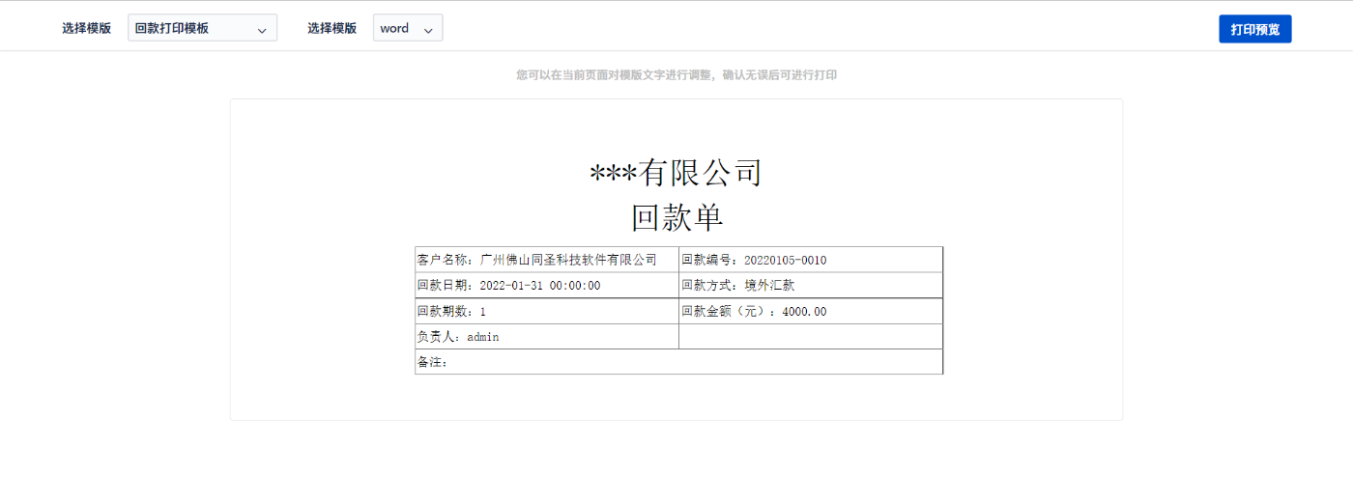Click the 负责人 admin cell
The image size is (1353, 502).
click(546, 337)
